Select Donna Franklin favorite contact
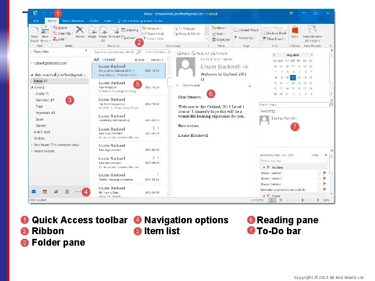375x281 pixels. pos(278,120)
